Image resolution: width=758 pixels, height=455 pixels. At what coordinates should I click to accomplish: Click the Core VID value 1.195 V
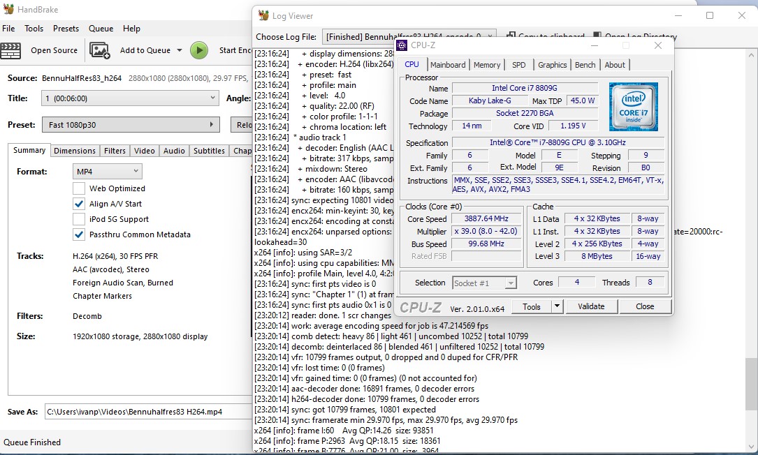click(573, 126)
